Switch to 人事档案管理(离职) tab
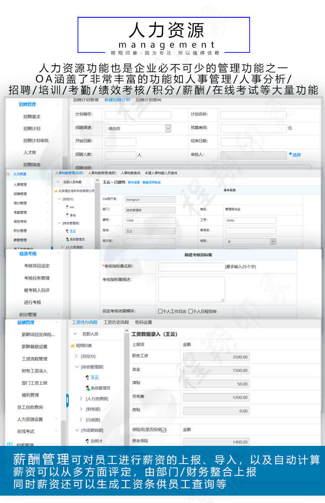This screenshot has height=503, width=325. [102, 173]
